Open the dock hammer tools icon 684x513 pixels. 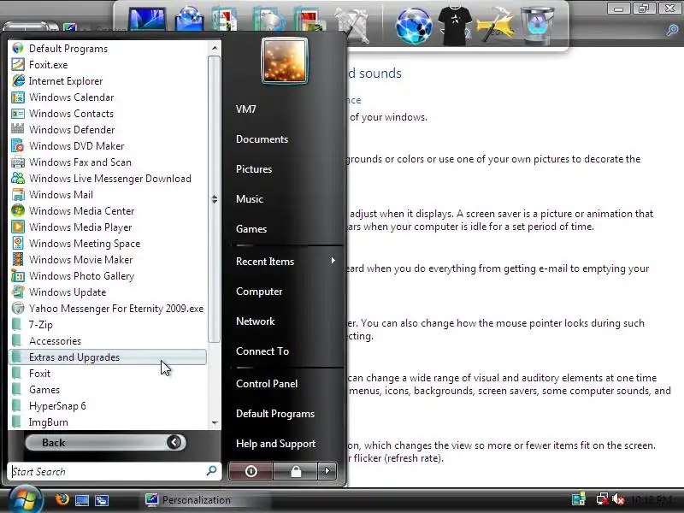496,27
